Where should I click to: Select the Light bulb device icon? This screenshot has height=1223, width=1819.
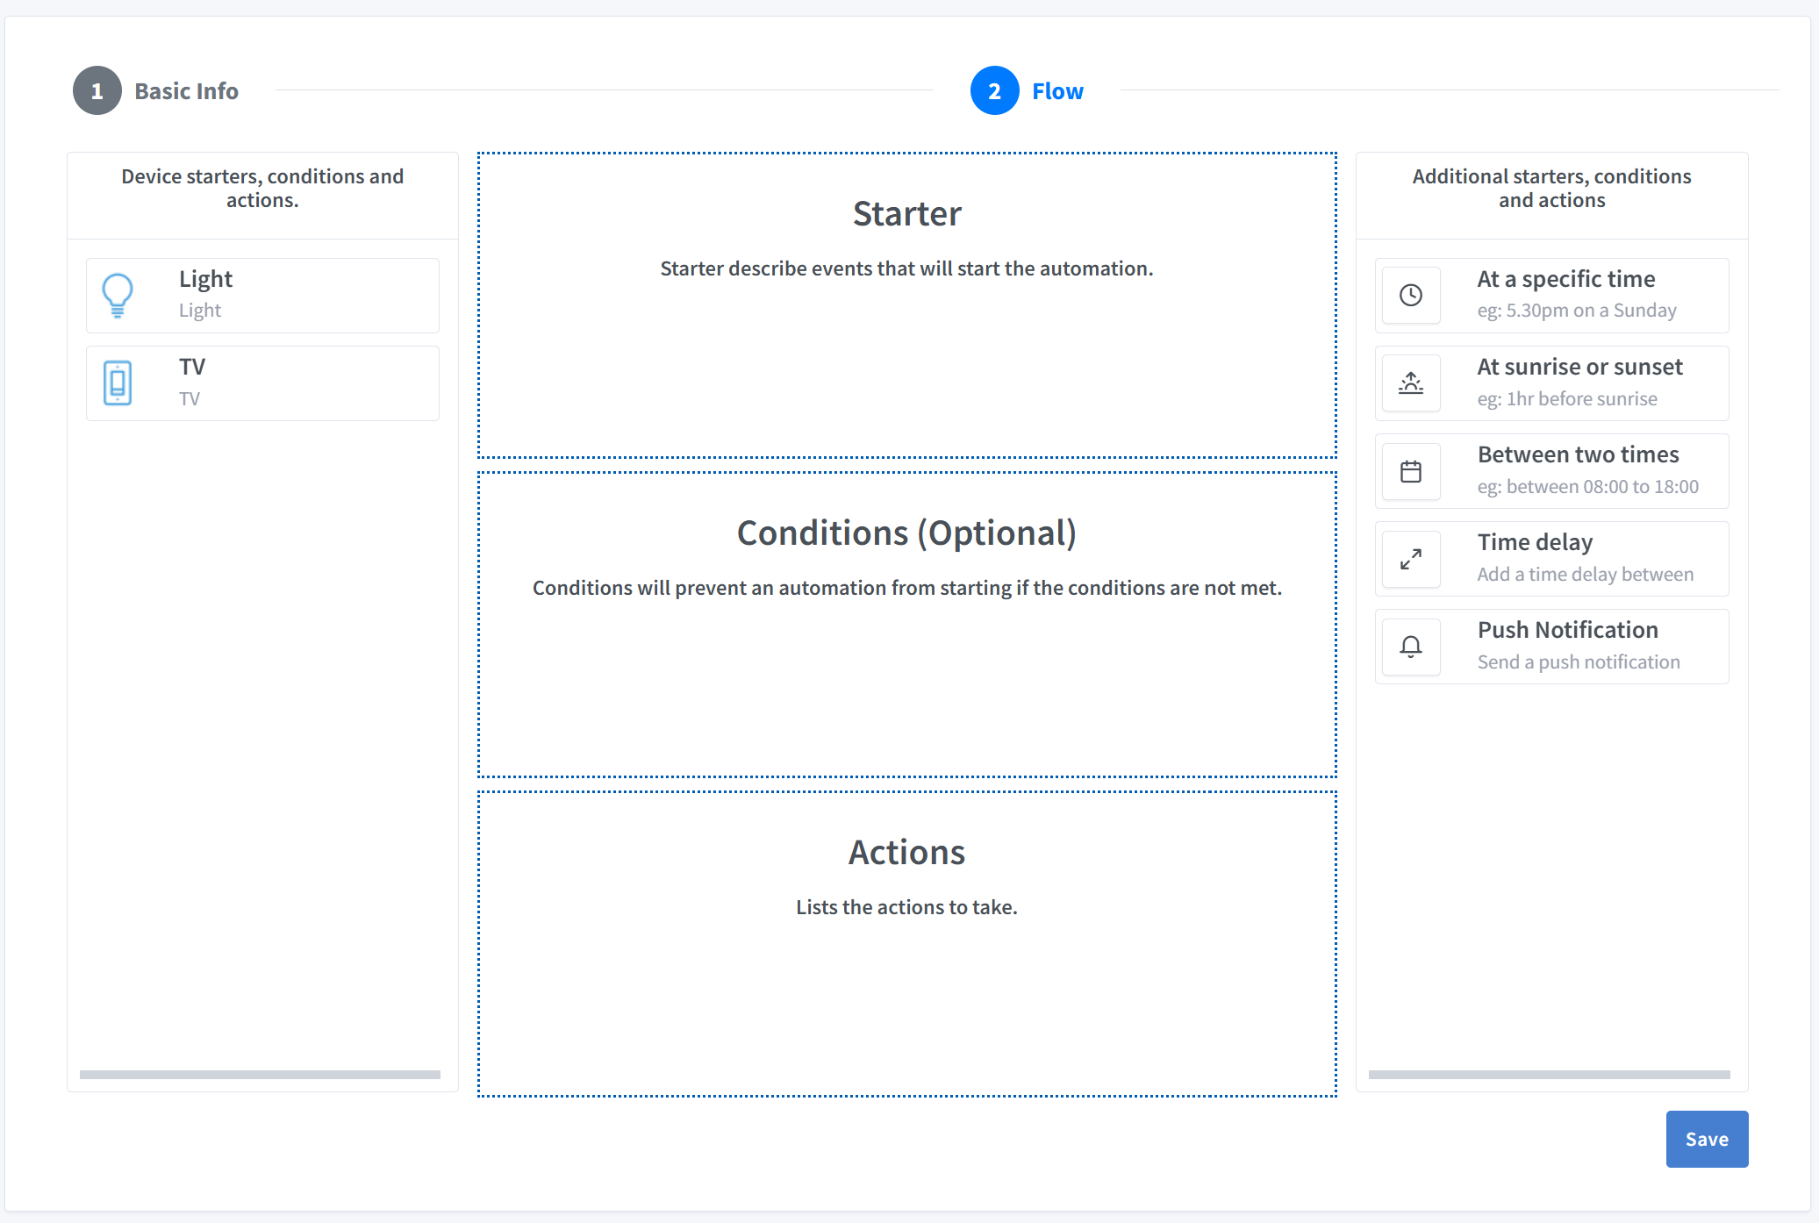point(118,295)
